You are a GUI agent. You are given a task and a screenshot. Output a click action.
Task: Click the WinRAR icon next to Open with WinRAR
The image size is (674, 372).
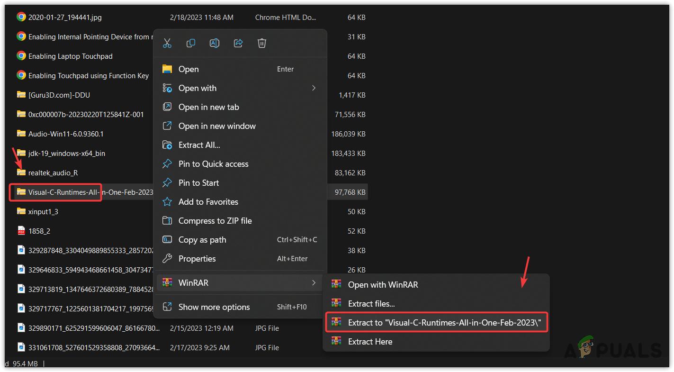pyautogui.click(x=336, y=284)
